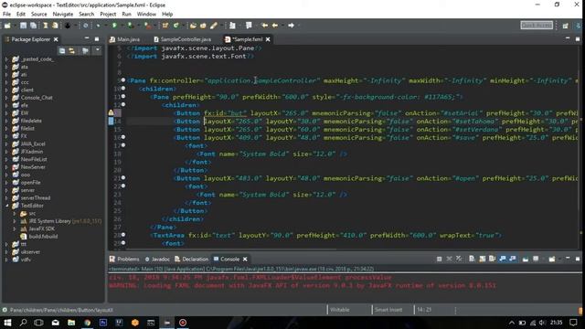Click Collapse All icon in Package Explorer
The width and height of the screenshot is (585, 329).
coord(62,51)
